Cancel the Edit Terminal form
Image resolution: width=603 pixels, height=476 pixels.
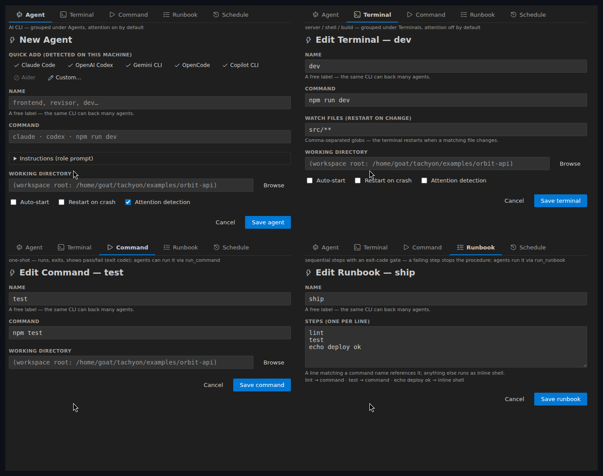[514, 201]
